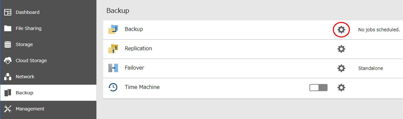The width and height of the screenshot is (403, 119).
Task: Open Cloud Storage menu item
Action: [x=31, y=61]
